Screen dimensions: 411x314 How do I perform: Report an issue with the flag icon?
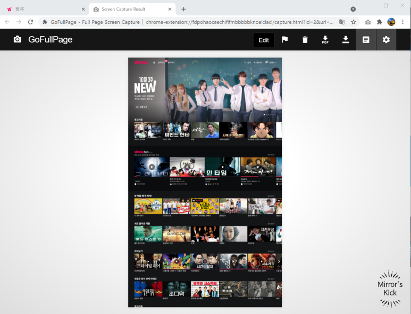[x=284, y=39]
